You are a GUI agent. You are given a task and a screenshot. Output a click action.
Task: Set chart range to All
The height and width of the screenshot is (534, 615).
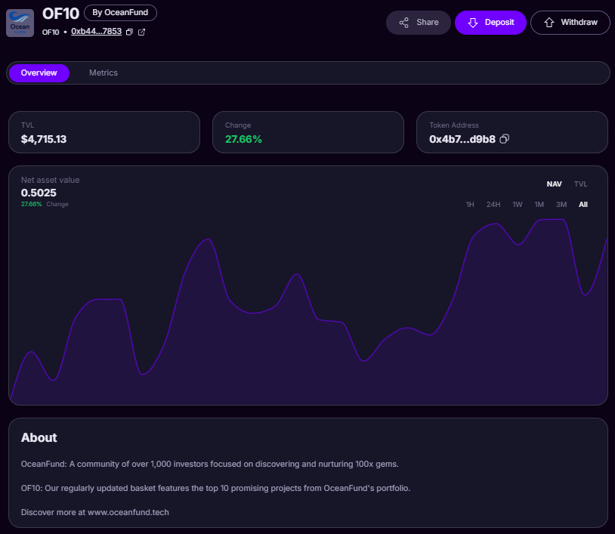tap(583, 204)
